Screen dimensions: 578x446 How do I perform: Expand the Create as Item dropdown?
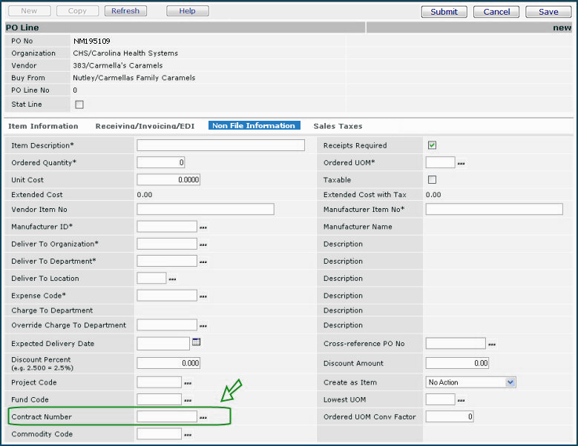510,382
